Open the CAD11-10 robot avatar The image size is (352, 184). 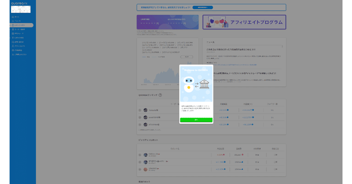click(x=146, y=155)
